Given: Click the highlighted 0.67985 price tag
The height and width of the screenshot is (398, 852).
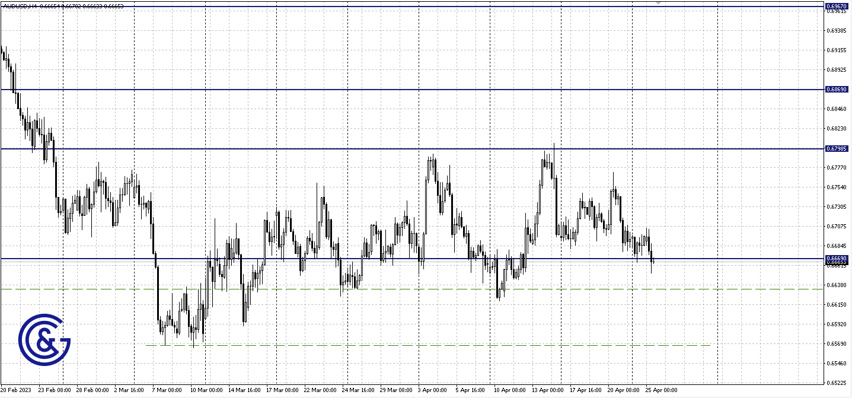Looking at the screenshot, I should [838, 148].
